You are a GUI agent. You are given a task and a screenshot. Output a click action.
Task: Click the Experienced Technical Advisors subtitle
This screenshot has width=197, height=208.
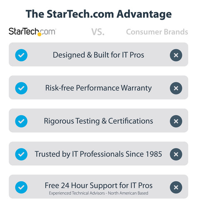pos(99,193)
